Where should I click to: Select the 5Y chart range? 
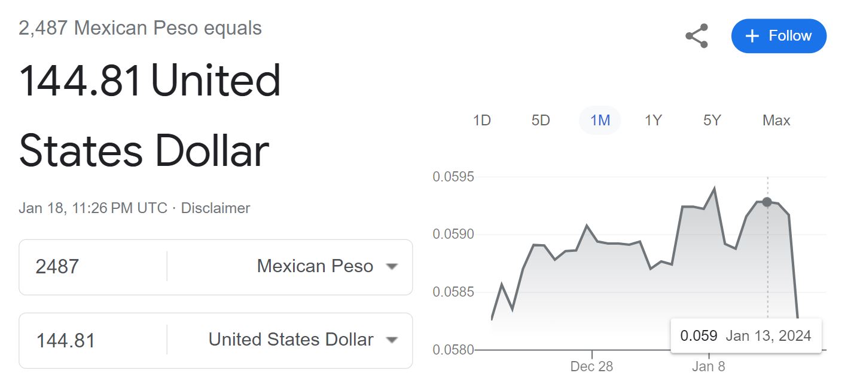(x=712, y=121)
